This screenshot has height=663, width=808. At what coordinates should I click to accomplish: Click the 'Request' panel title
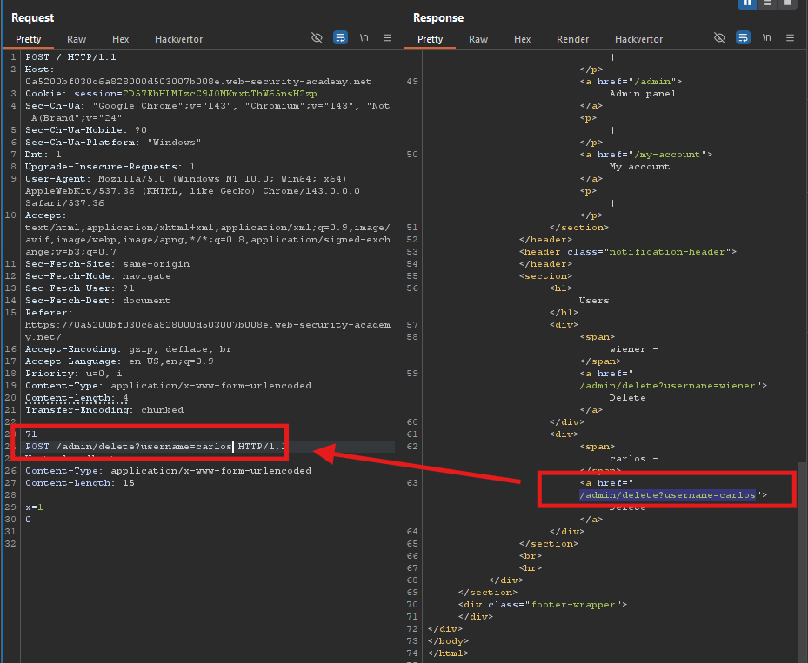point(32,18)
